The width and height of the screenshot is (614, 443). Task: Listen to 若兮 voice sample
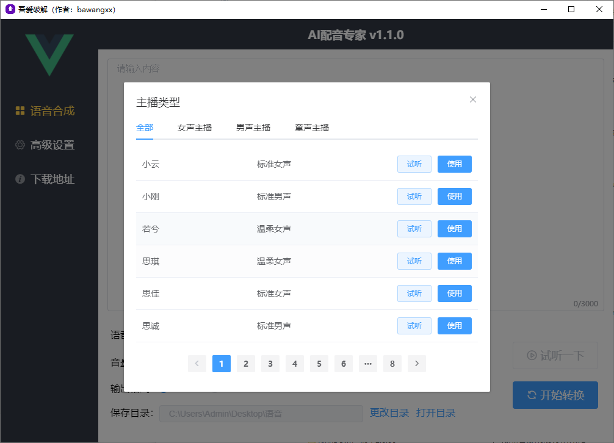click(x=414, y=229)
